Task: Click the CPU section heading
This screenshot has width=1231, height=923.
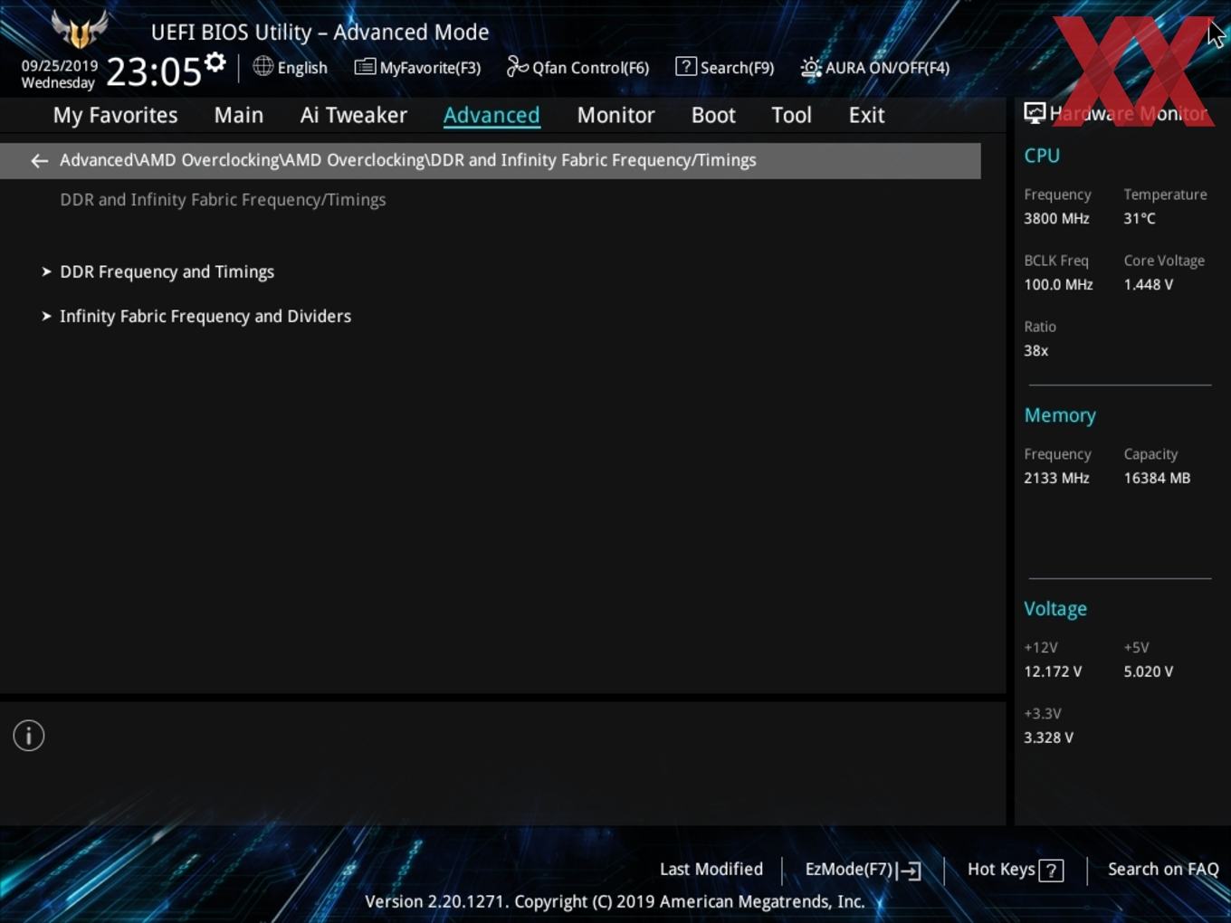Action: pos(1042,156)
